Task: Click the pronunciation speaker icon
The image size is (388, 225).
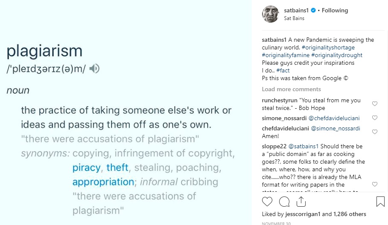Action: coord(94,69)
